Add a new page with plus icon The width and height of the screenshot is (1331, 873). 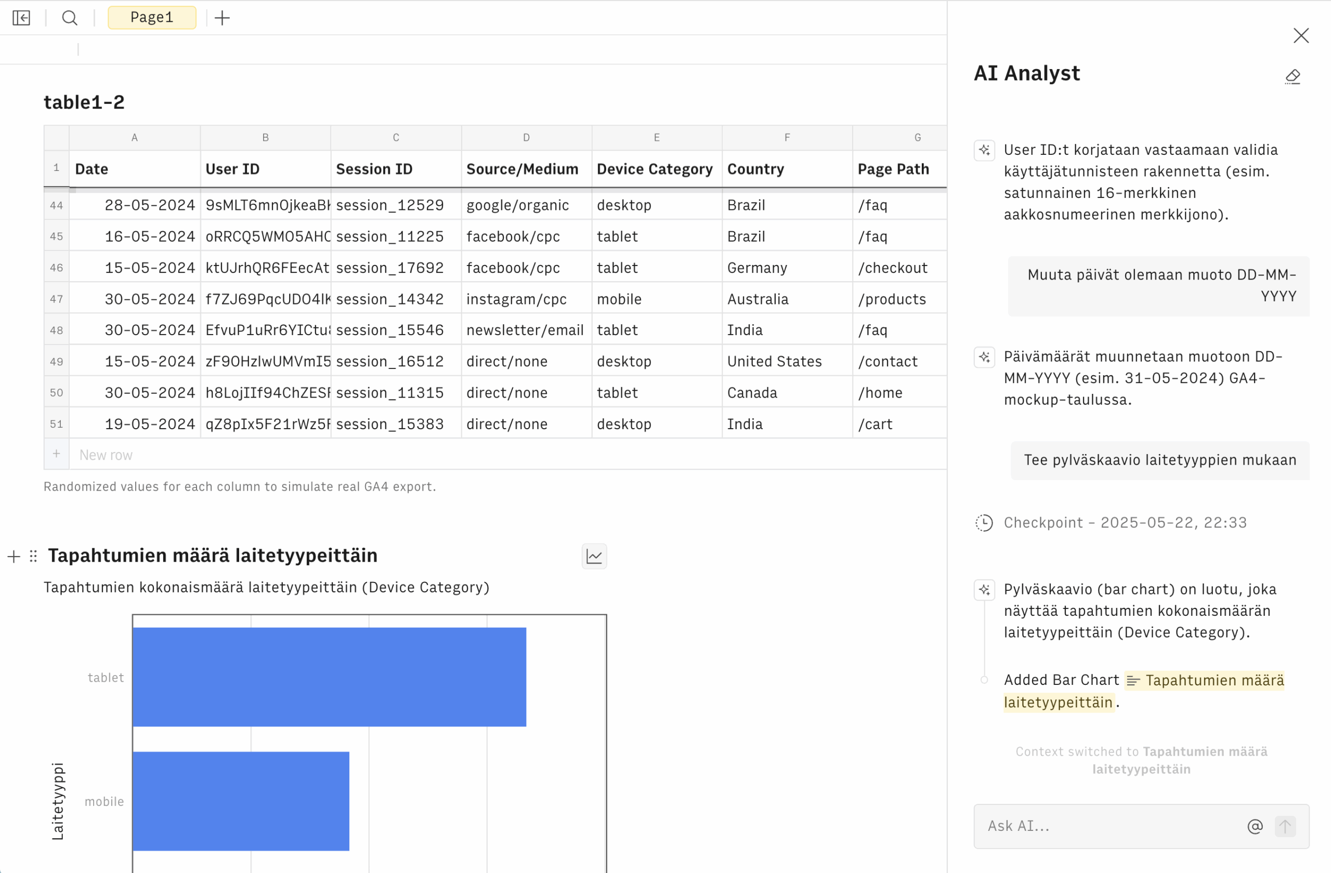tap(222, 18)
